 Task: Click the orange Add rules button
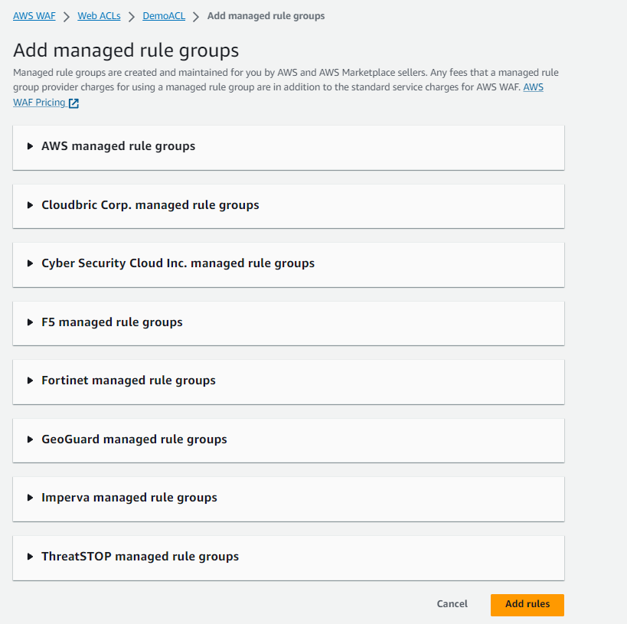tap(527, 605)
